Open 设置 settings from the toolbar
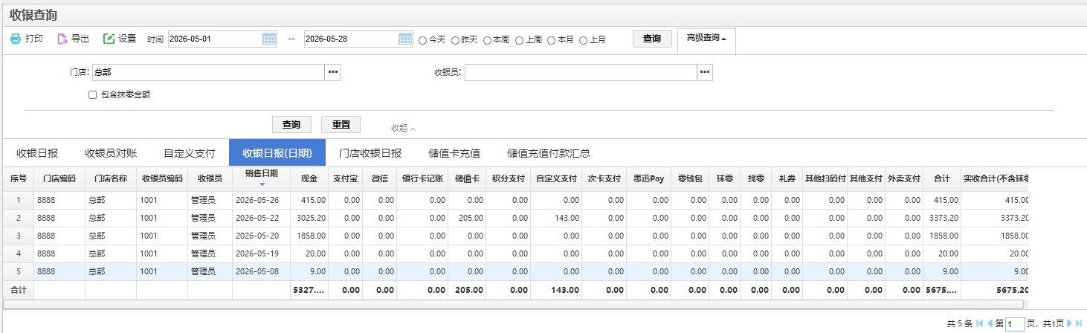1087x333 pixels. tap(120, 39)
